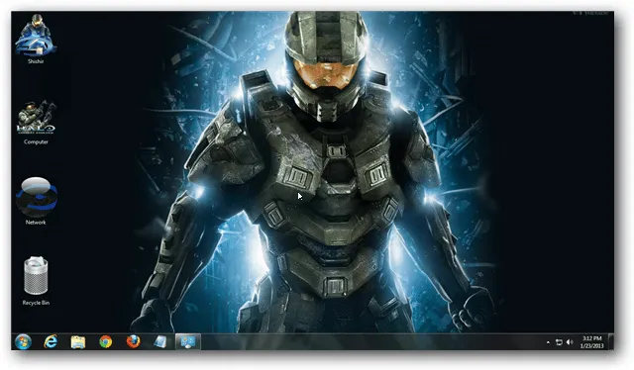Open the notepad-style app pinned to the taskbar
The image size is (634, 370).
click(x=160, y=342)
